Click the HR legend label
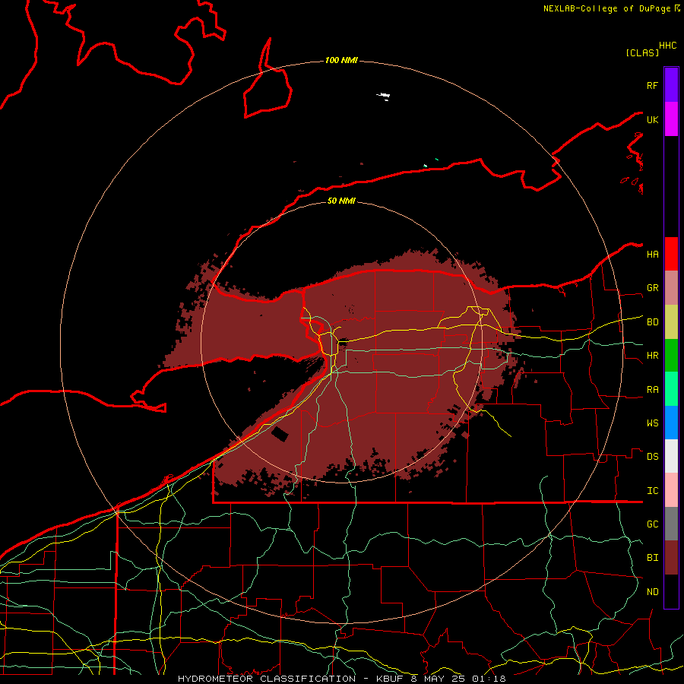This screenshot has width=684, height=684. pos(652,356)
